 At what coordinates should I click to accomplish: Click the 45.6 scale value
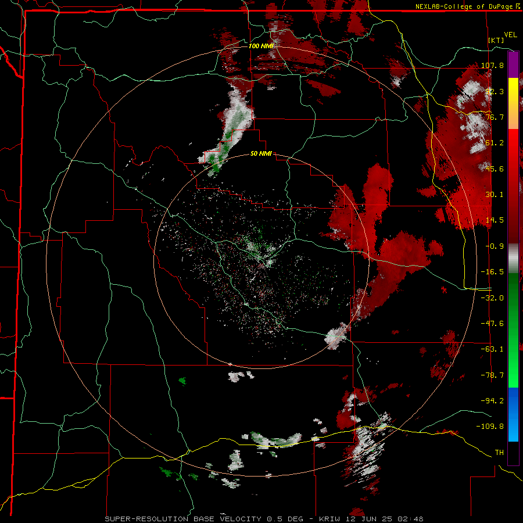click(x=495, y=169)
